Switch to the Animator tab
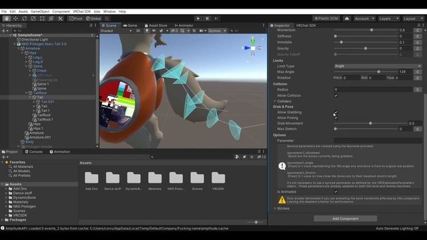The image size is (427, 240). click(184, 25)
